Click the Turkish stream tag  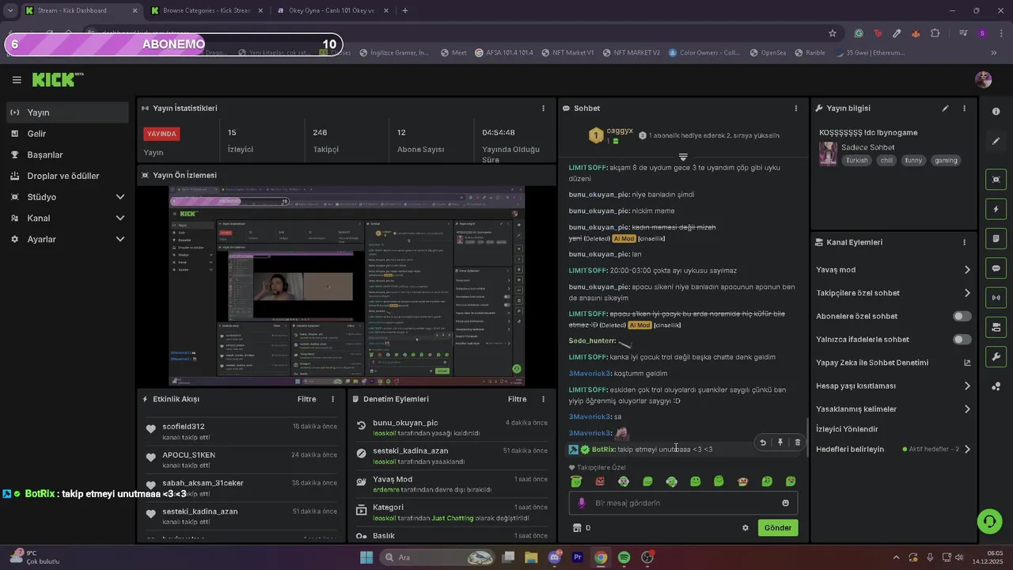[856, 160]
